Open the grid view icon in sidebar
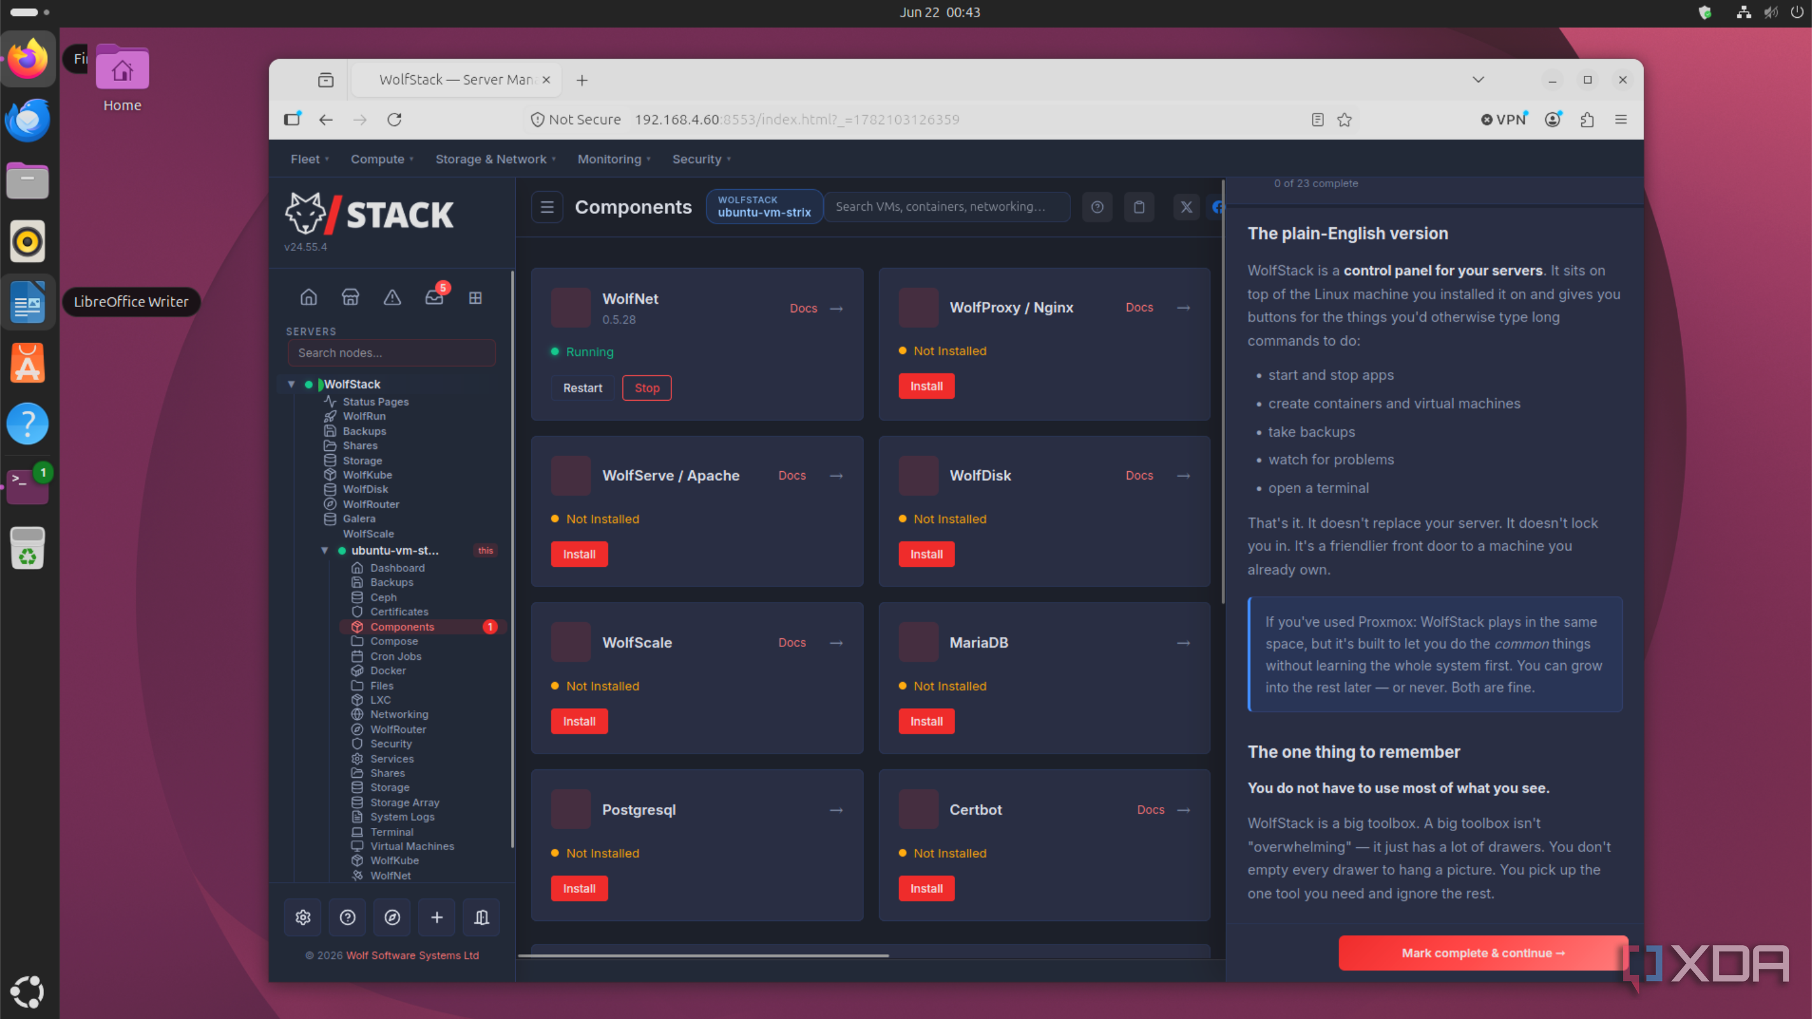Viewport: 1812px width, 1019px height. pos(475,297)
